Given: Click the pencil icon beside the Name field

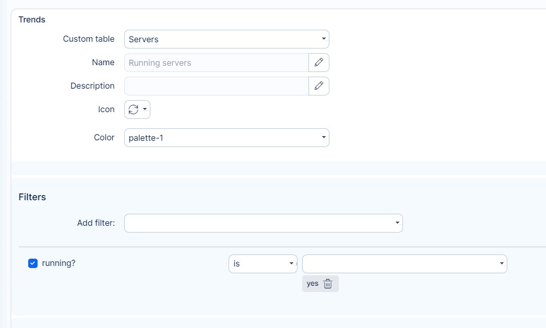Looking at the screenshot, I should (x=318, y=63).
